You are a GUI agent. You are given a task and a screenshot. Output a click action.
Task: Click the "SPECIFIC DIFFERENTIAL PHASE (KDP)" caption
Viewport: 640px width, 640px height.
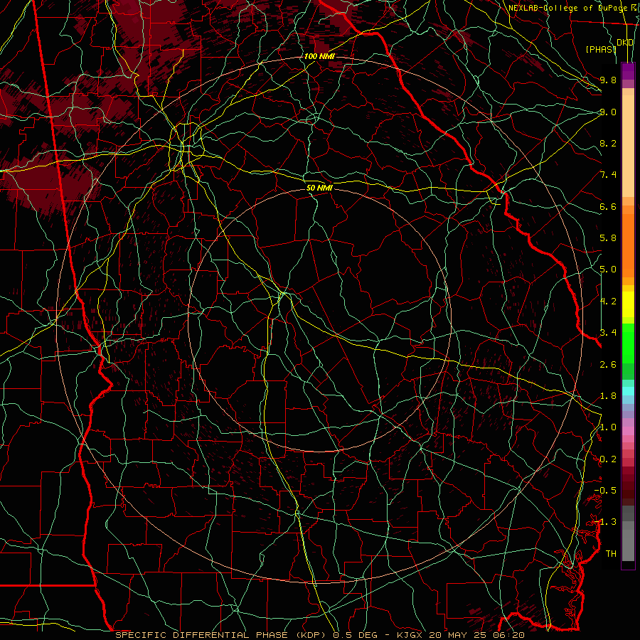pos(222,635)
